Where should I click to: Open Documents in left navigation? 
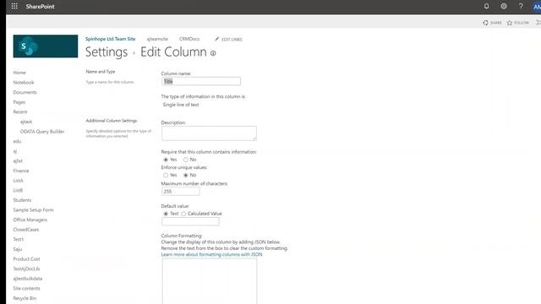[25, 92]
